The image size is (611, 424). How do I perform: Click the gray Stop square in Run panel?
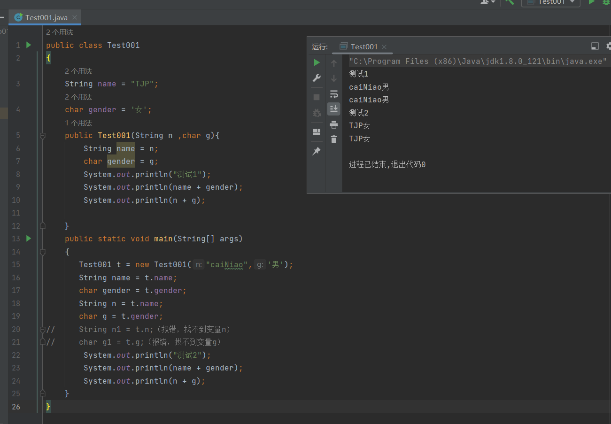coord(317,97)
